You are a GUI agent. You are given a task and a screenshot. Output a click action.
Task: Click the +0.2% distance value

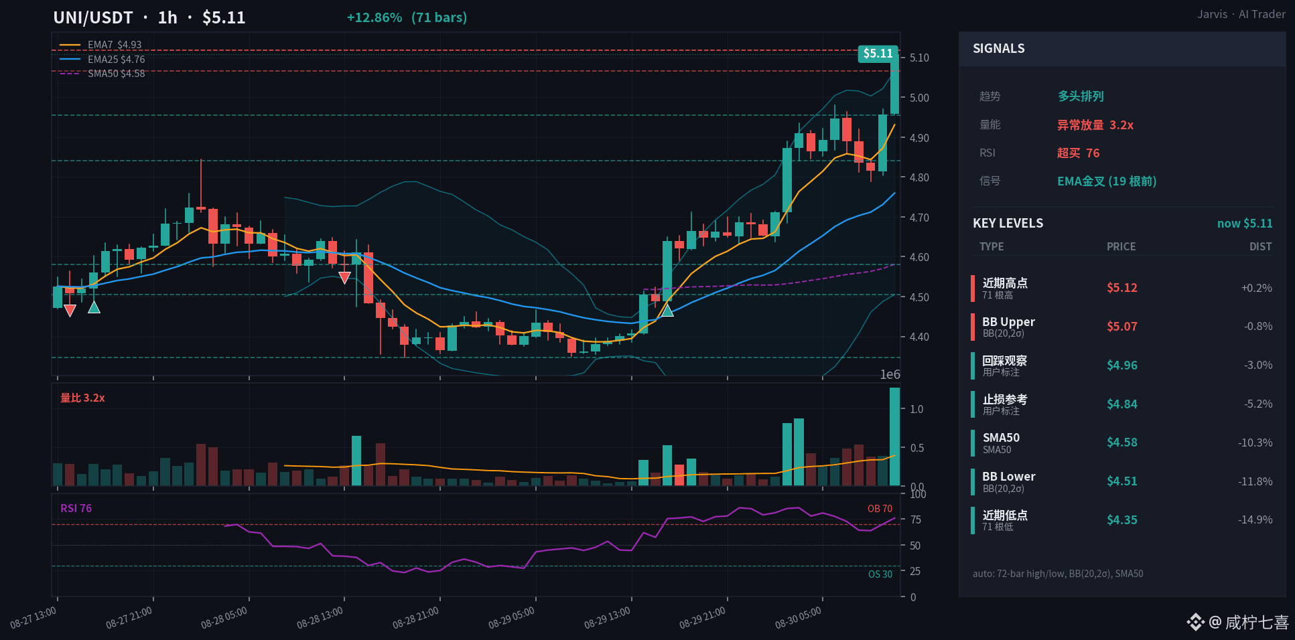[x=1257, y=288]
